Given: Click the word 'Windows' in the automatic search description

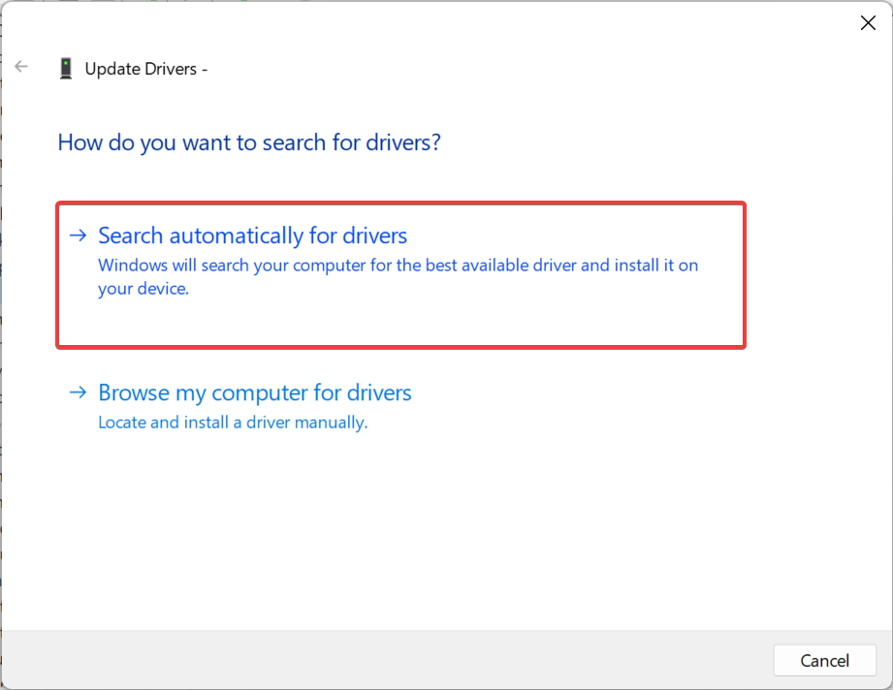Looking at the screenshot, I should pyautogui.click(x=133, y=266).
